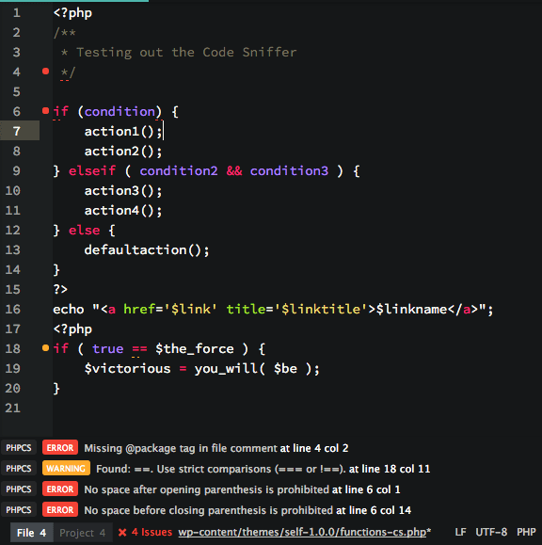Click line number 21 in the gutter
The image size is (542, 545).
click(x=13, y=408)
